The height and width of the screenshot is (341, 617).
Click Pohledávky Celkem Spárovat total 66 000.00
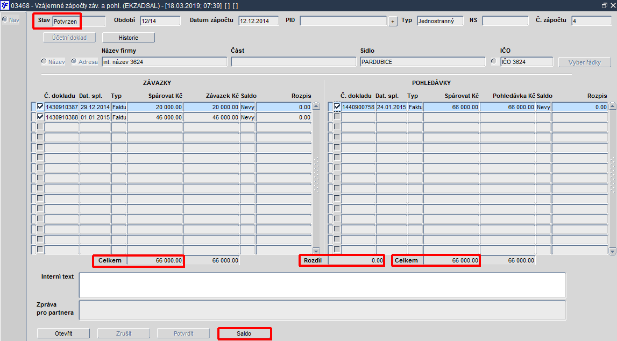[451, 260]
